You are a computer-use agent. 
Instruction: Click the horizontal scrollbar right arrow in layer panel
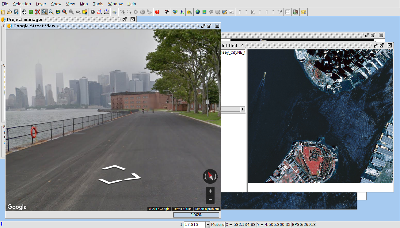243,109
